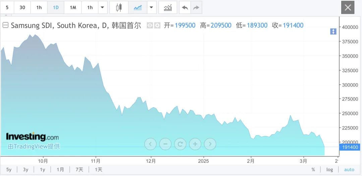Select the 30-minute interval button

pyautogui.click(x=22, y=8)
